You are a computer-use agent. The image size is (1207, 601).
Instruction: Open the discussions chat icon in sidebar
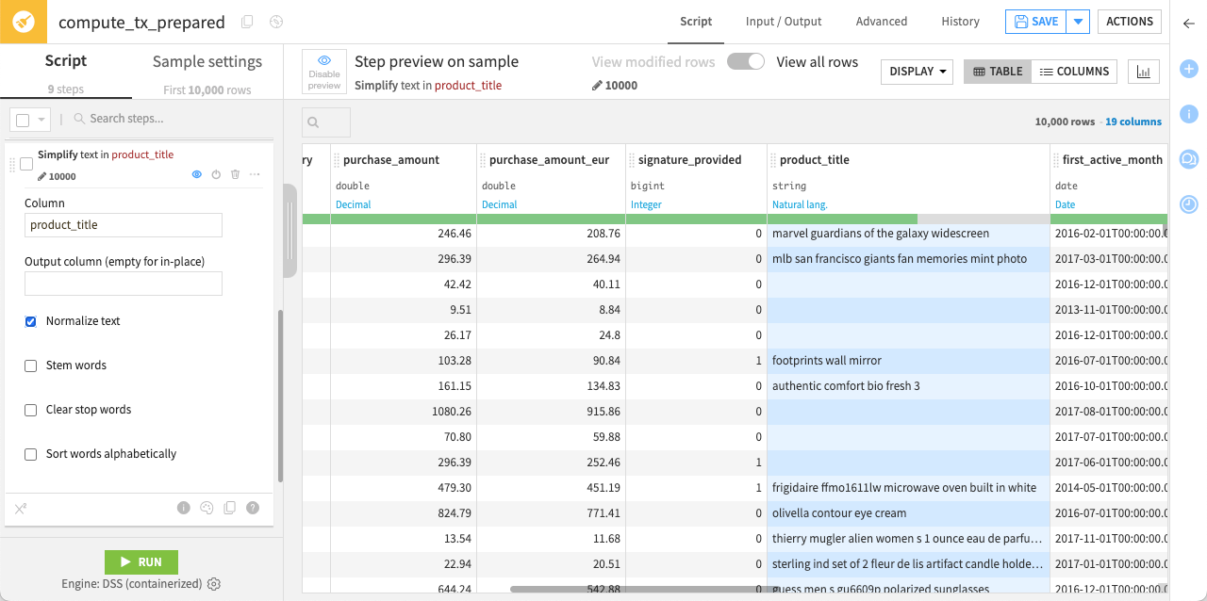click(x=1189, y=158)
